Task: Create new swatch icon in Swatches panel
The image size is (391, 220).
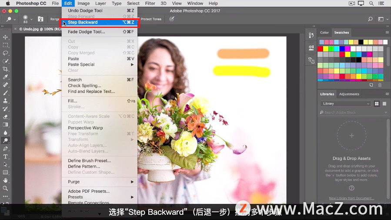Action: click(371, 85)
